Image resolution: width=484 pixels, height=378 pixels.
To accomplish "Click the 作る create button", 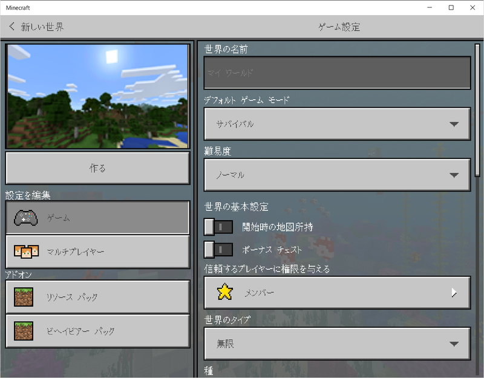I will tap(97, 168).
